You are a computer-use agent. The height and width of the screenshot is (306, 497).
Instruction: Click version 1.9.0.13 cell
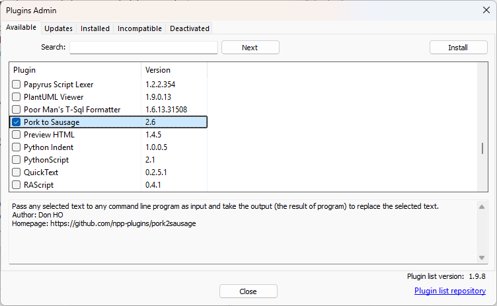coord(158,97)
